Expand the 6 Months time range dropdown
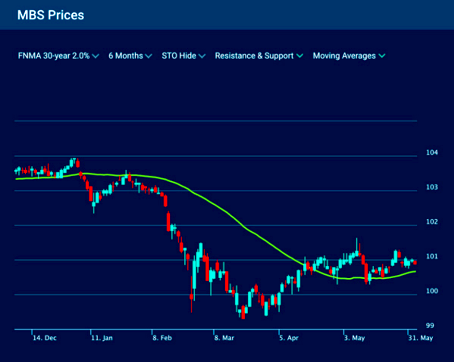454x362 pixels. coord(130,56)
